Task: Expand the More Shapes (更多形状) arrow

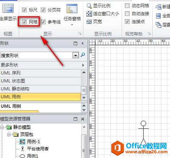Action: pyautogui.click(x=83, y=65)
